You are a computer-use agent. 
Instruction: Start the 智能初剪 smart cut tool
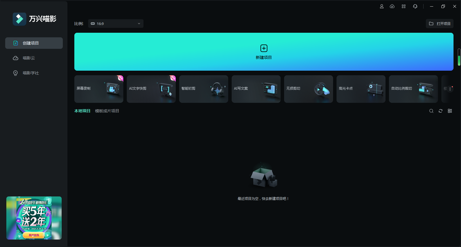(x=204, y=89)
